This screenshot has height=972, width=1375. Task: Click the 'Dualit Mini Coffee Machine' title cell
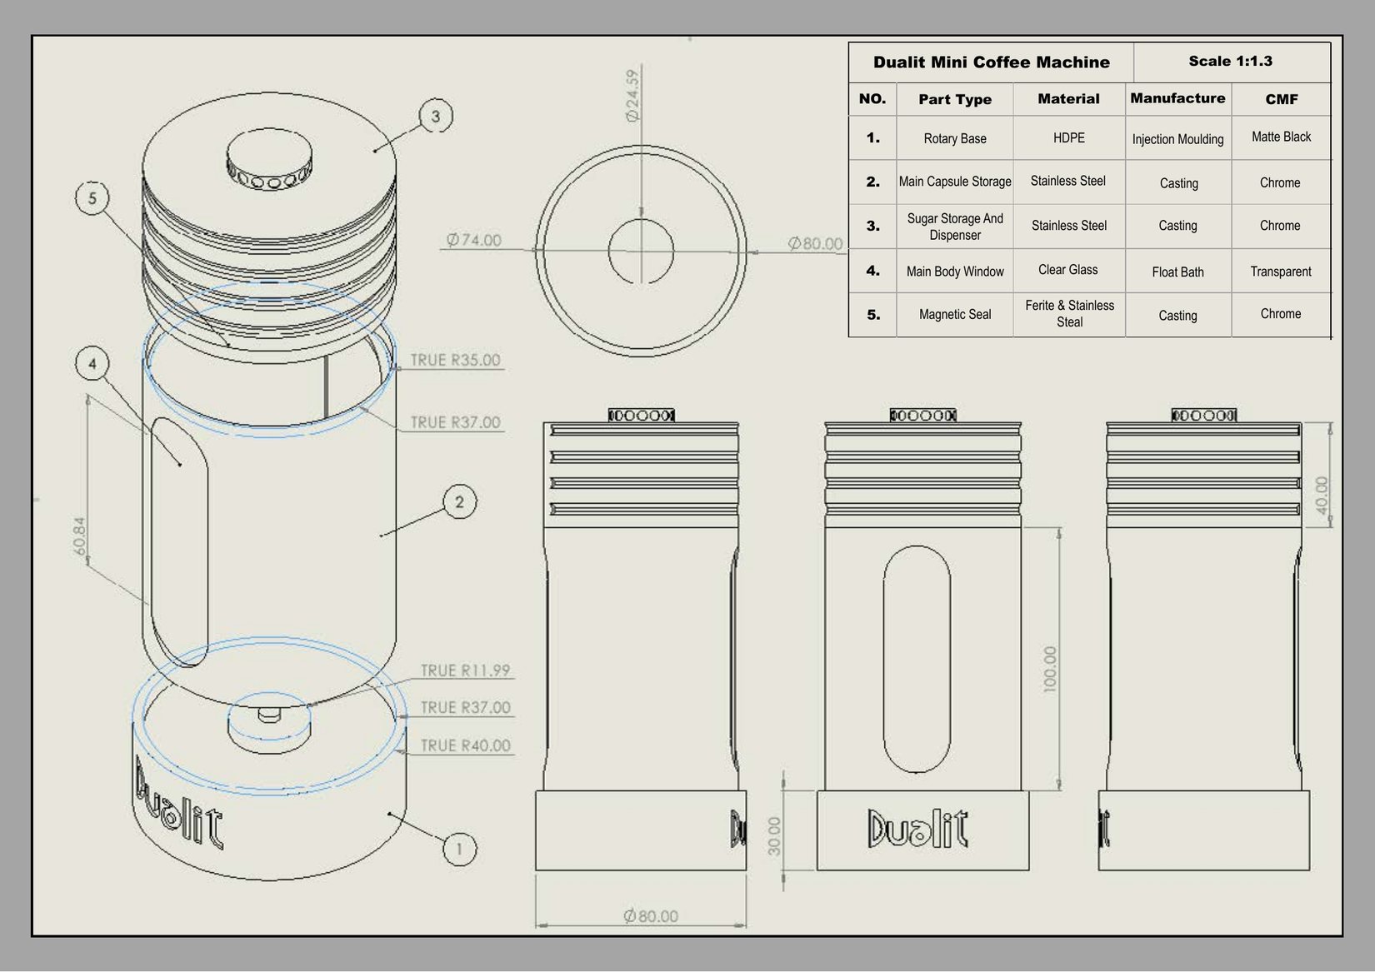pos(991,62)
